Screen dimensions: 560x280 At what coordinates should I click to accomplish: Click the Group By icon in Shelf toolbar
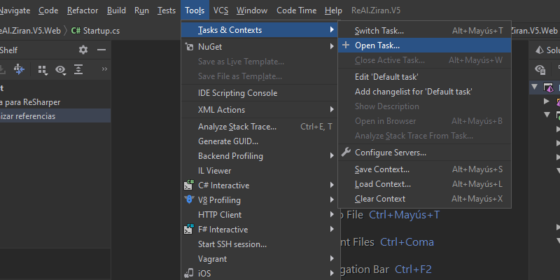click(43, 69)
